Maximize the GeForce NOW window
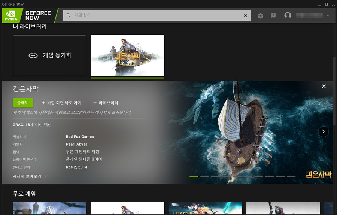The width and height of the screenshot is (337, 215). [326, 4]
